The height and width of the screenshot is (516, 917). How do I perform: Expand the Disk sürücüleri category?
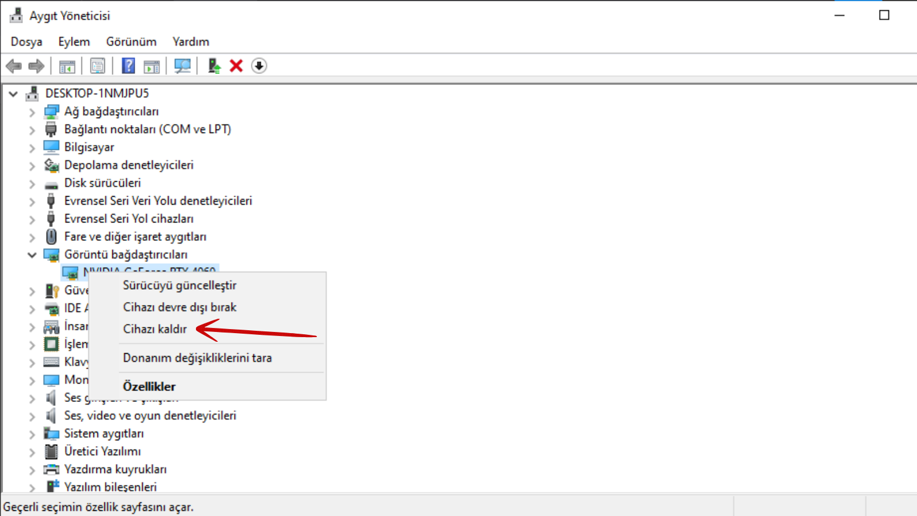(x=32, y=184)
